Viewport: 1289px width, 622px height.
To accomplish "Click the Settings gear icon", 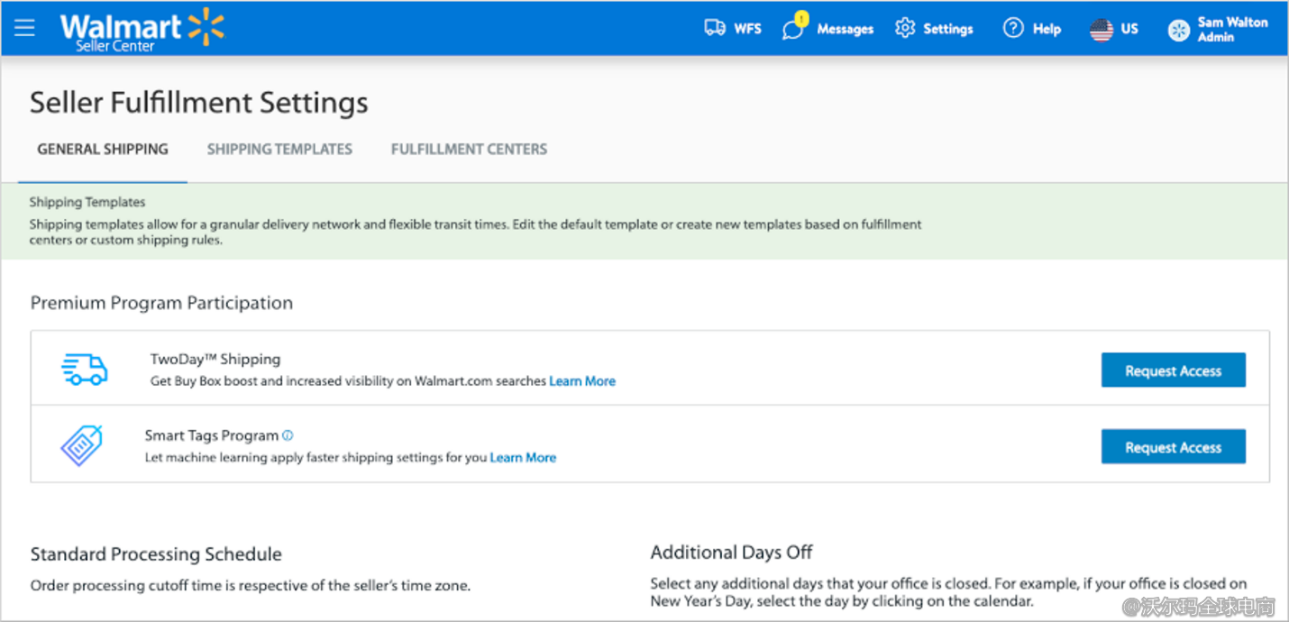I will 905,28.
